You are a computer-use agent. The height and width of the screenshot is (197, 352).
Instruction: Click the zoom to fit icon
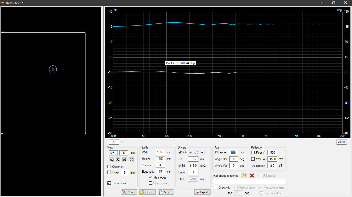pyautogui.click(x=131, y=160)
